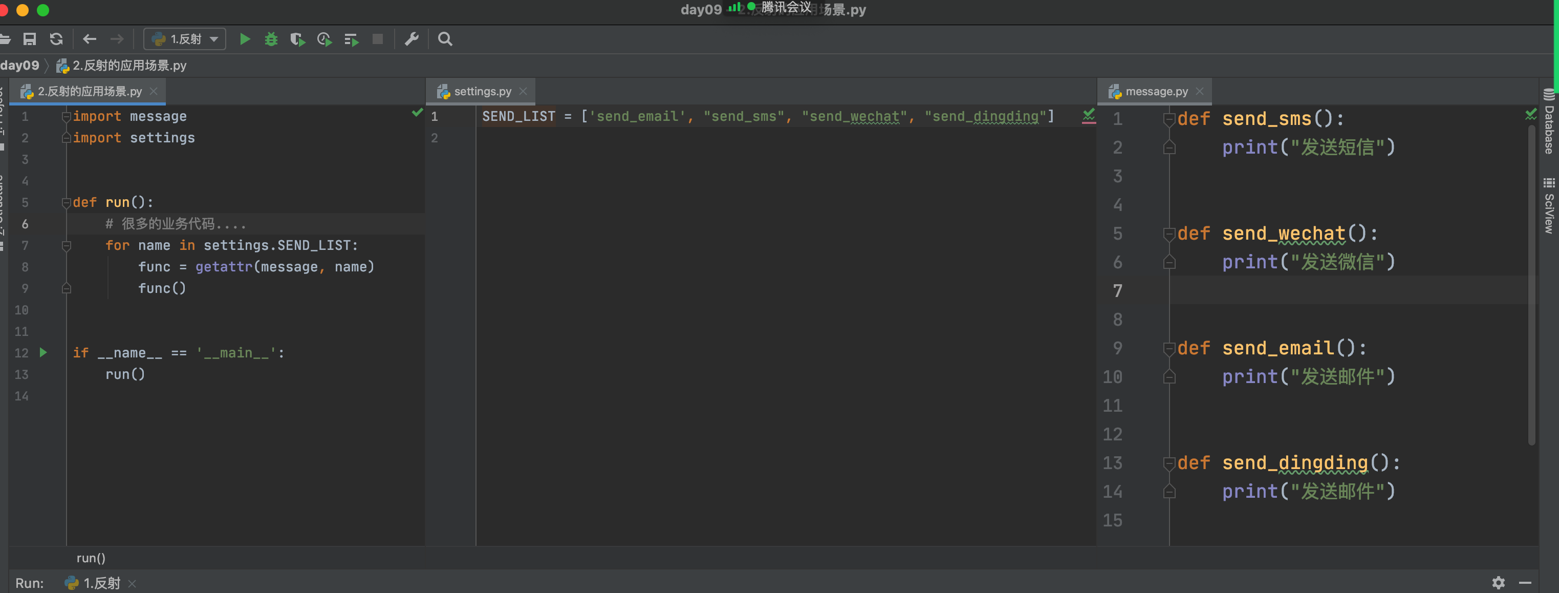Click the Stop square icon
The image size is (1559, 593).
click(x=378, y=39)
